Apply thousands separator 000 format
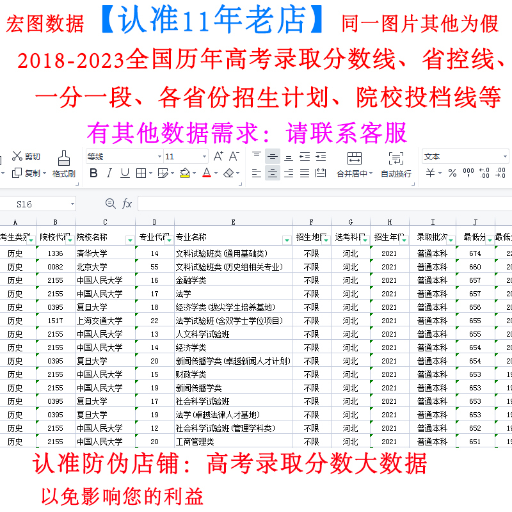 [x=468, y=173]
